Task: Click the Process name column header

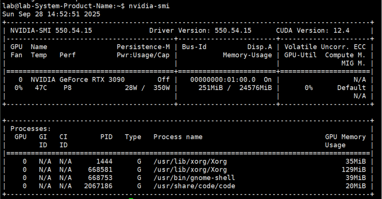Action: (x=178, y=137)
